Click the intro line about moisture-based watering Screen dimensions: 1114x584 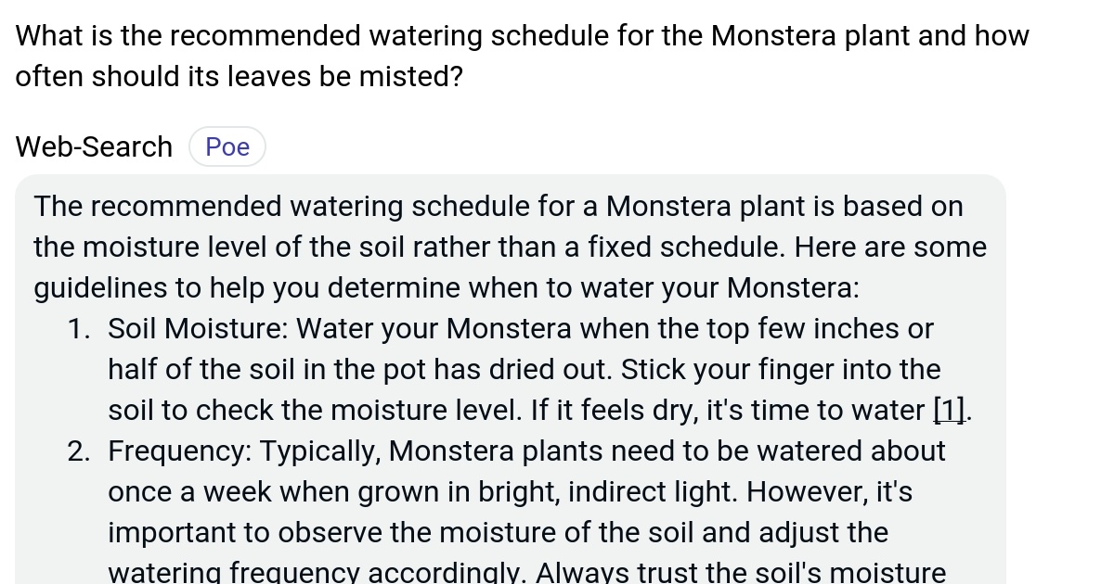click(x=510, y=247)
